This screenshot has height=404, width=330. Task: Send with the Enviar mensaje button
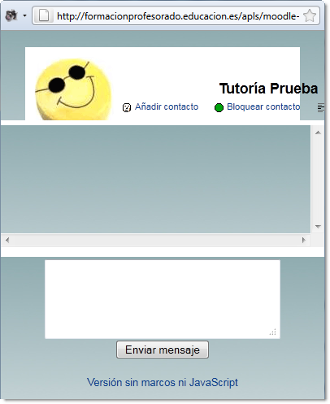(163, 350)
